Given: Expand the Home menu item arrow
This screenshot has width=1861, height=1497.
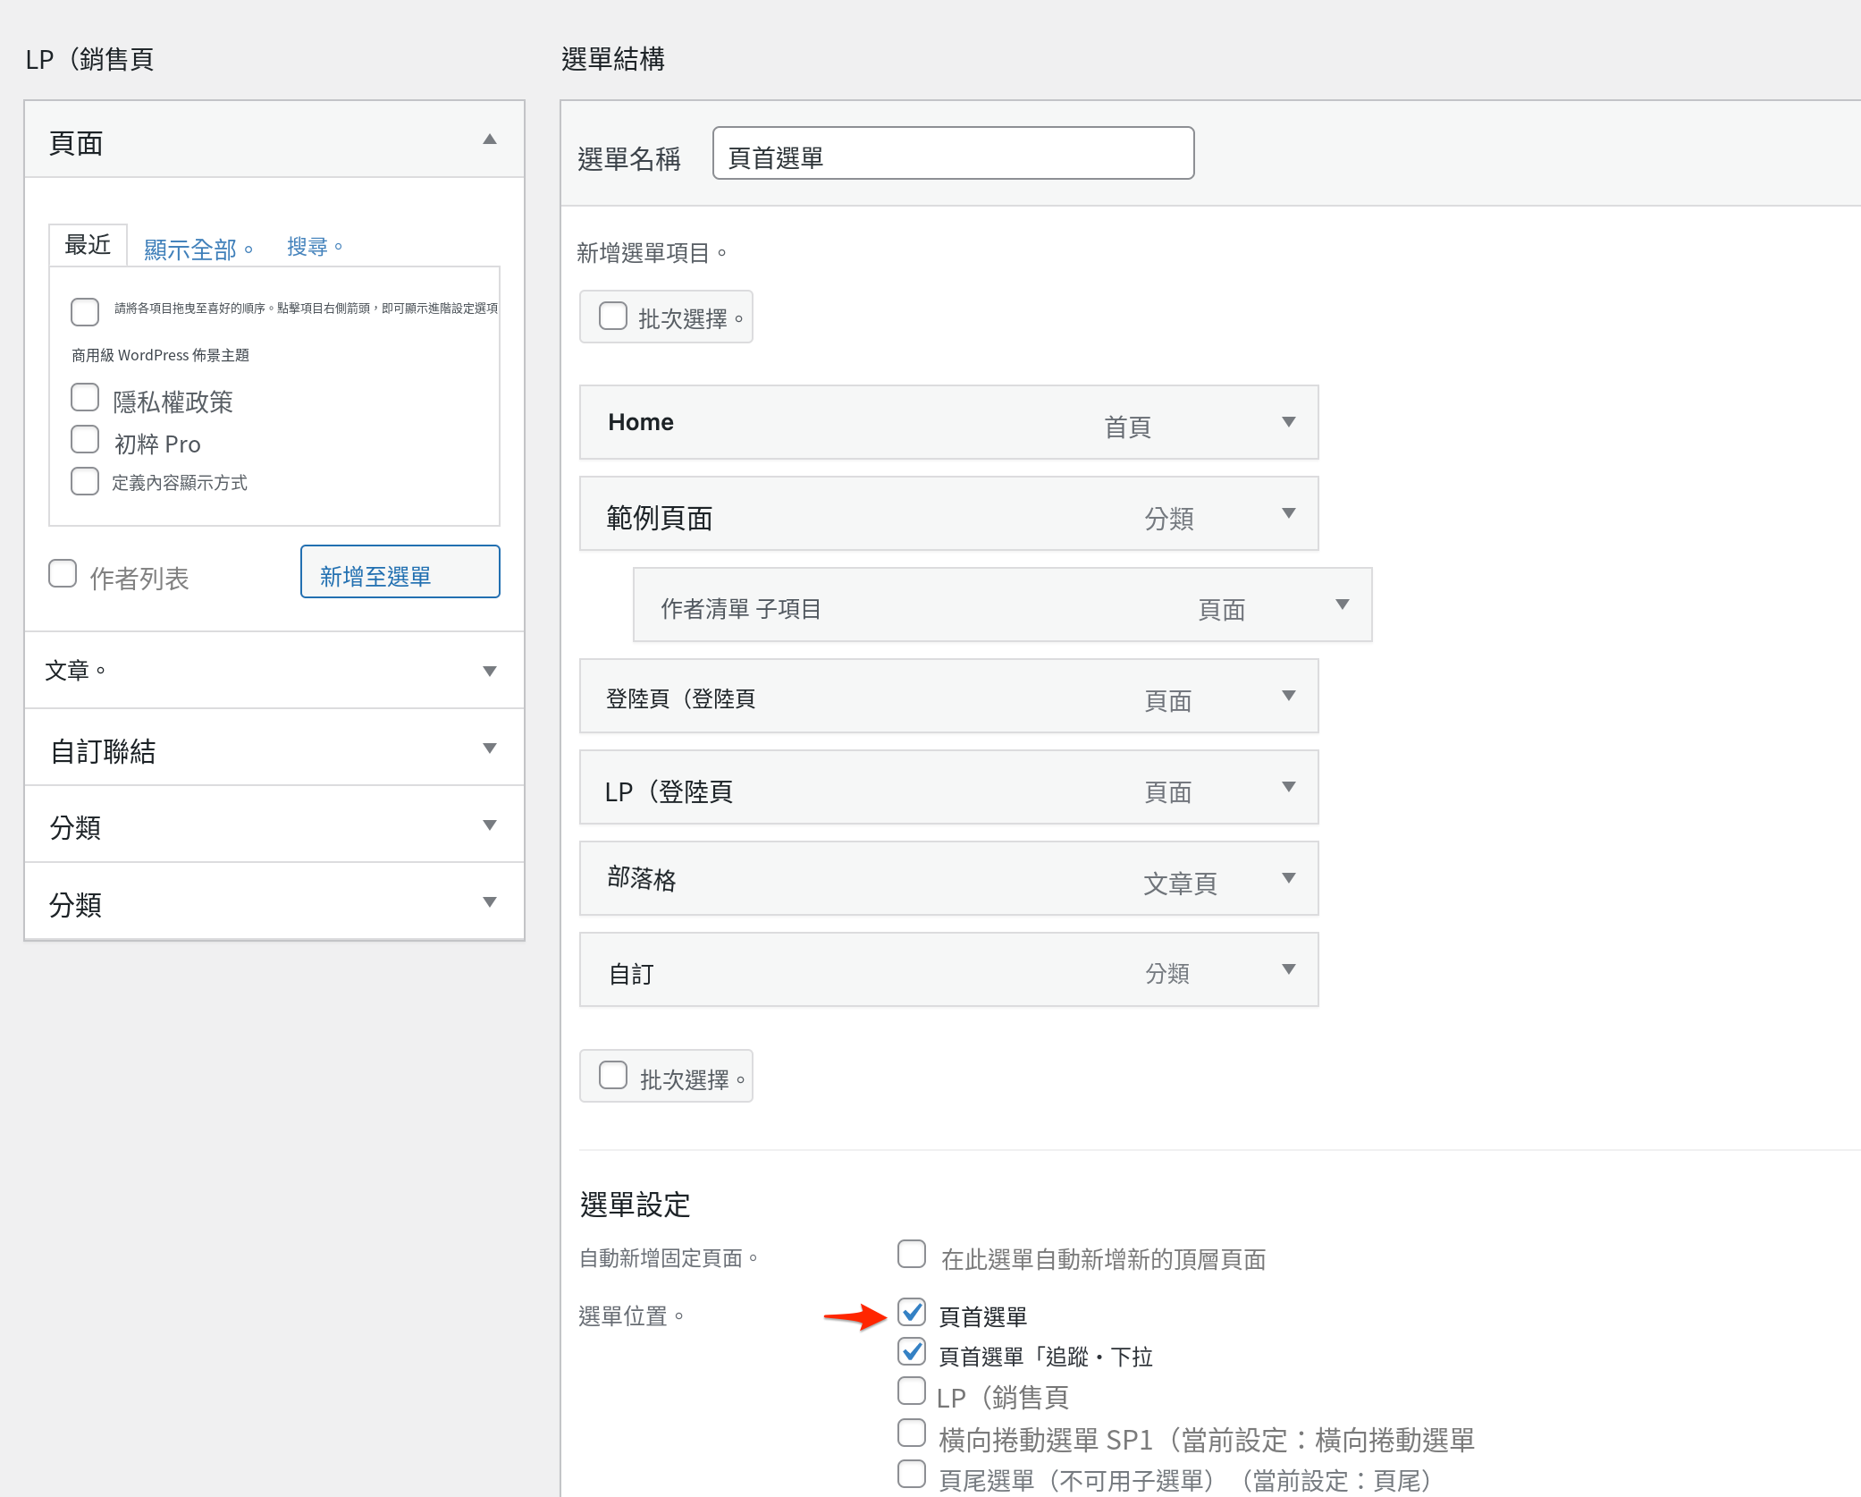Looking at the screenshot, I should [1288, 422].
